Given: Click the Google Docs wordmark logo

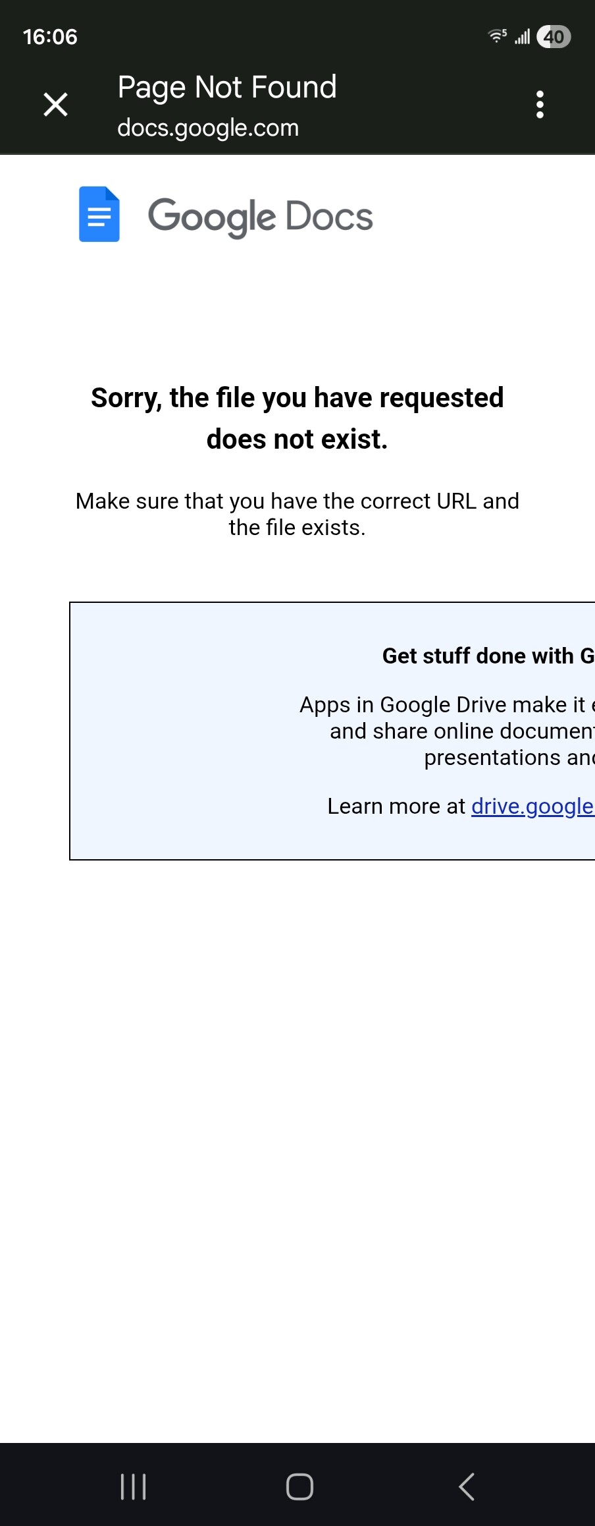Looking at the screenshot, I should point(261,216).
